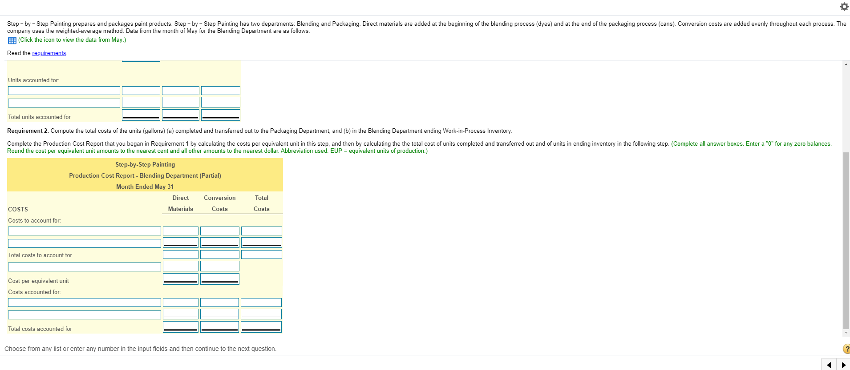Click second numeric field in second Units accounted for row
The image size is (850, 370).
click(x=181, y=102)
